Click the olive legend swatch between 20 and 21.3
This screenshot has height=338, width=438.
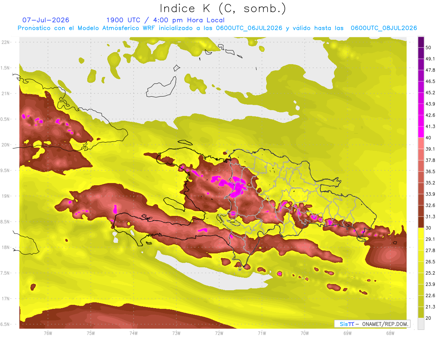tap(421, 312)
